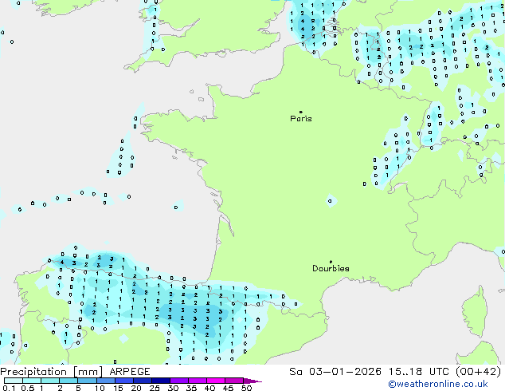This screenshot has width=505, height=391.
Task: Select the 45–50 mm magenta legend swatch
Action: click(x=234, y=381)
